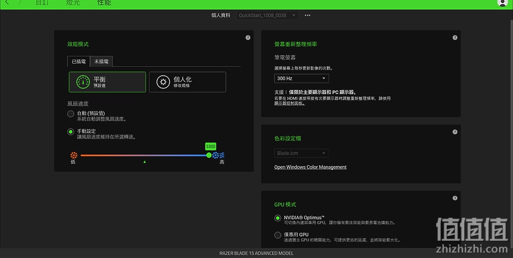Image resolution: width=513 pixels, height=258 pixels.
Task: Click the orange low-speed fan icon
Action: pos(73,155)
